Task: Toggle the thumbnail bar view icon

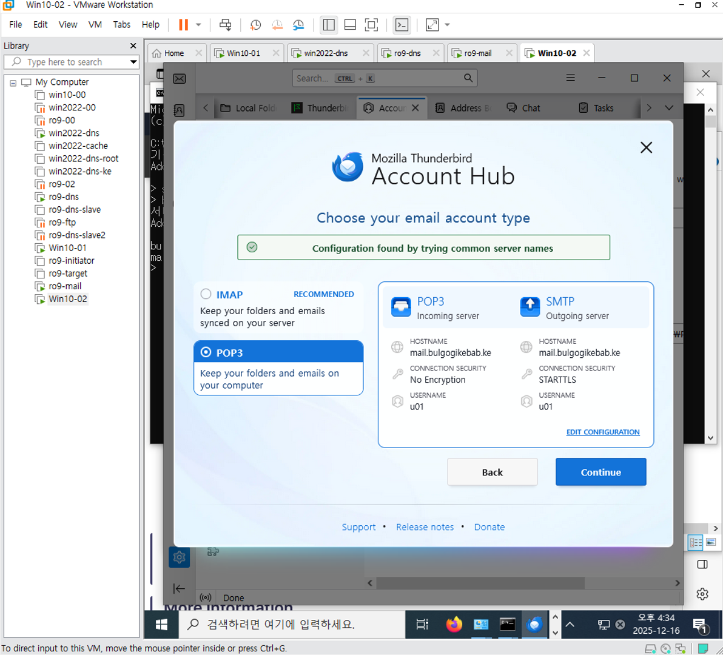Action: point(350,25)
